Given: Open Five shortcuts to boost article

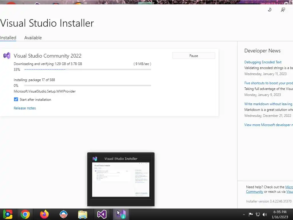Looking at the screenshot, I should pyautogui.click(x=268, y=83).
